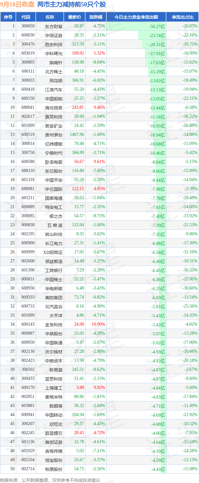This screenshot has width=199, height=483.
Task: Select stock name 中国稀土
Action: [x=54, y=279]
